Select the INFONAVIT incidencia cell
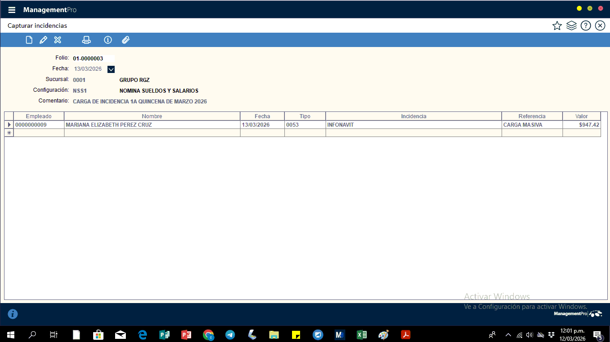This screenshot has height=342, width=610. (x=413, y=125)
